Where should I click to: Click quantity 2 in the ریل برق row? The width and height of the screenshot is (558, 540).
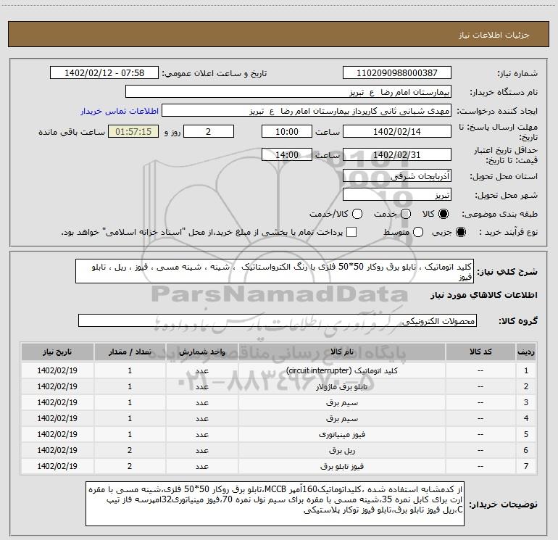[130, 450]
